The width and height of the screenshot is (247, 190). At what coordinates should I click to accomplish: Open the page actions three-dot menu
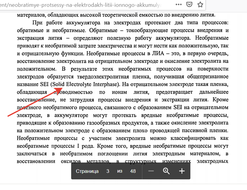click(179, 5)
